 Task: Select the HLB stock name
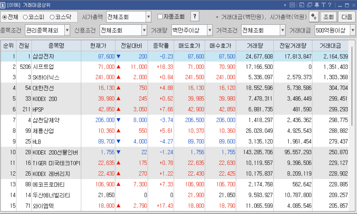click(x=37, y=142)
